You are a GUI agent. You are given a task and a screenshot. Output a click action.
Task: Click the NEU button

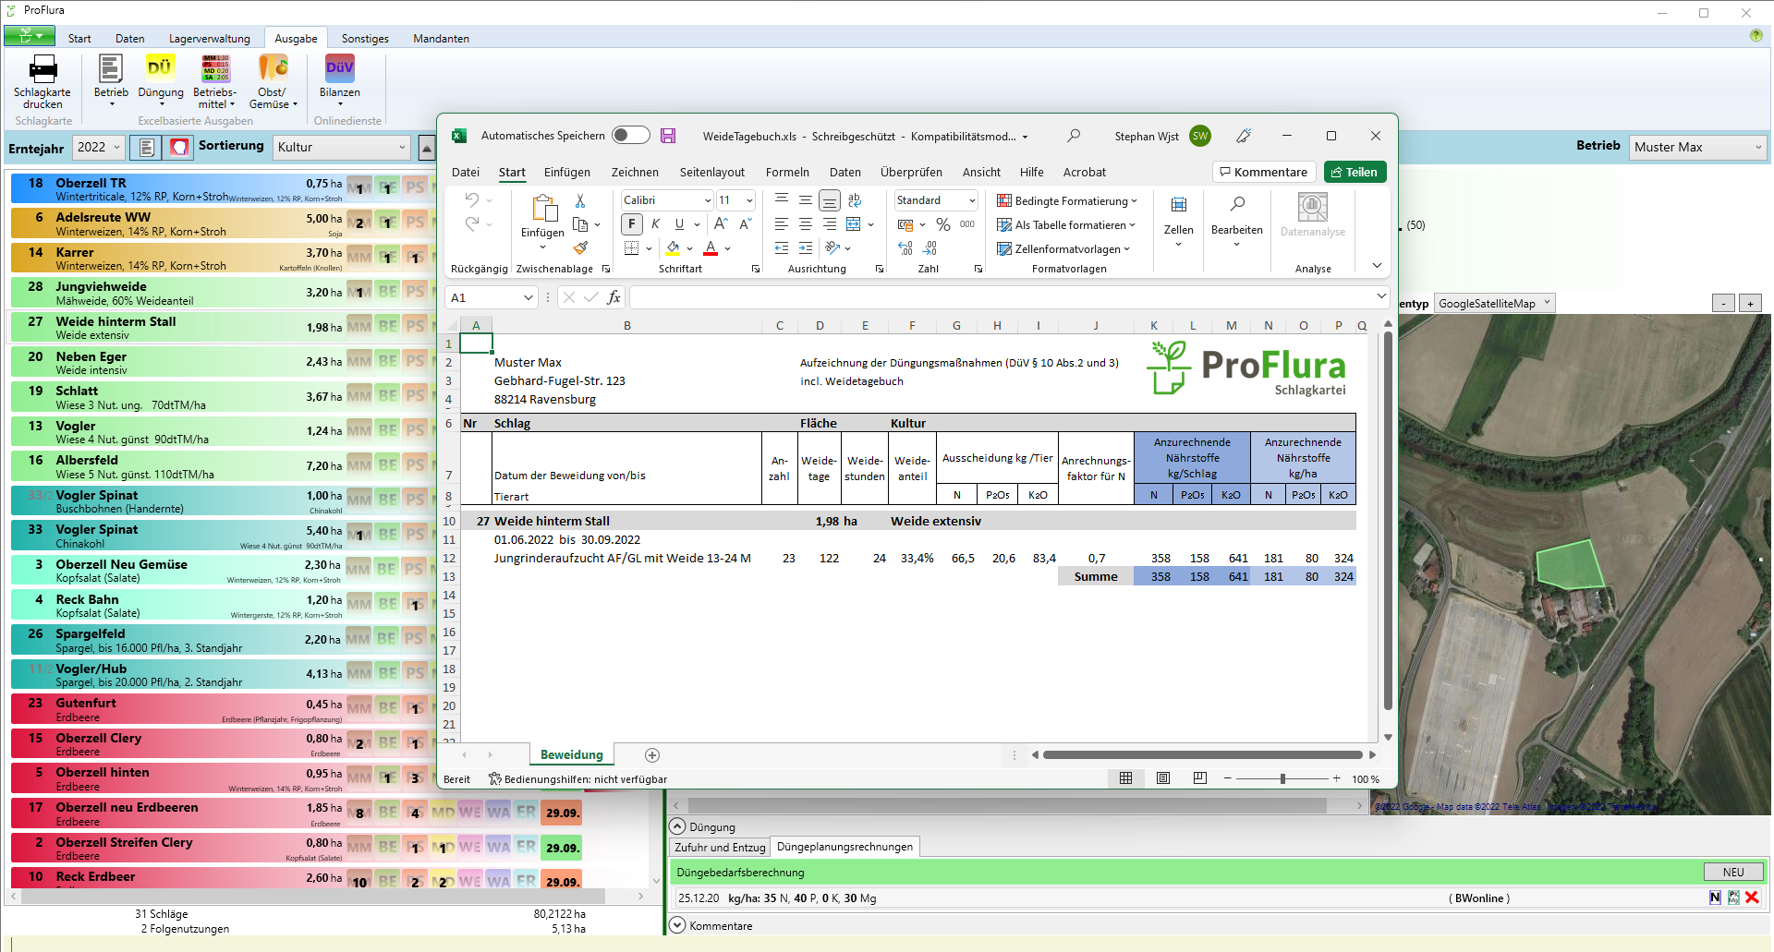tap(1733, 872)
